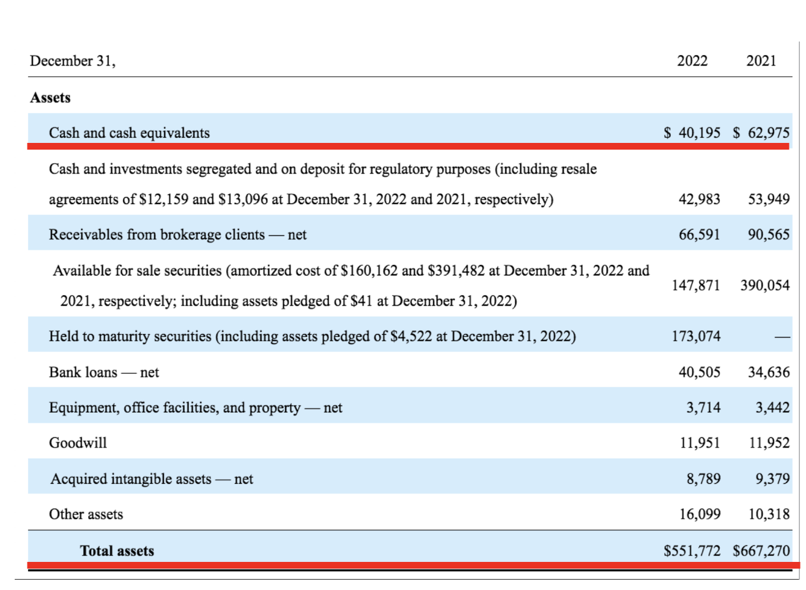Click 'Receivables from brokerage clients — net'
Image resolution: width=806 pixels, height=590 pixels.
pyautogui.click(x=177, y=235)
